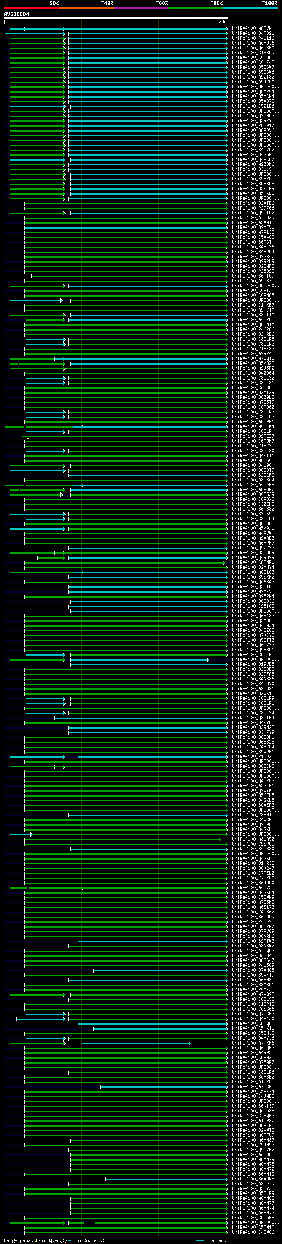Select hit label UniRef100_Q5K8Z3
The image size is (282, 1244).
pos(253,364)
